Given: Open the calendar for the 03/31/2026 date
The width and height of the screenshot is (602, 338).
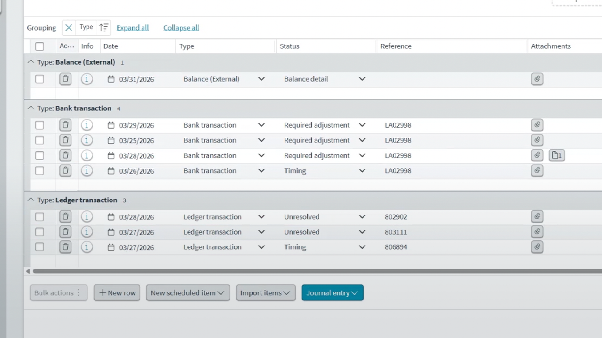Looking at the screenshot, I should pyautogui.click(x=111, y=79).
